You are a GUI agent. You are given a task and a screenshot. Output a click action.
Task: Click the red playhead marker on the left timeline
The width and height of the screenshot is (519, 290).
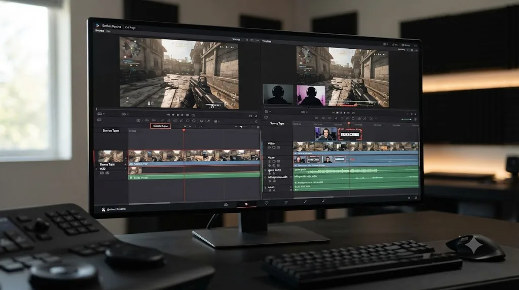(184, 130)
